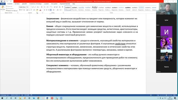Switch to the ССЫЛКИ (References) tab
The height and width of the screenshot is (100, 178).
point(46,4)
